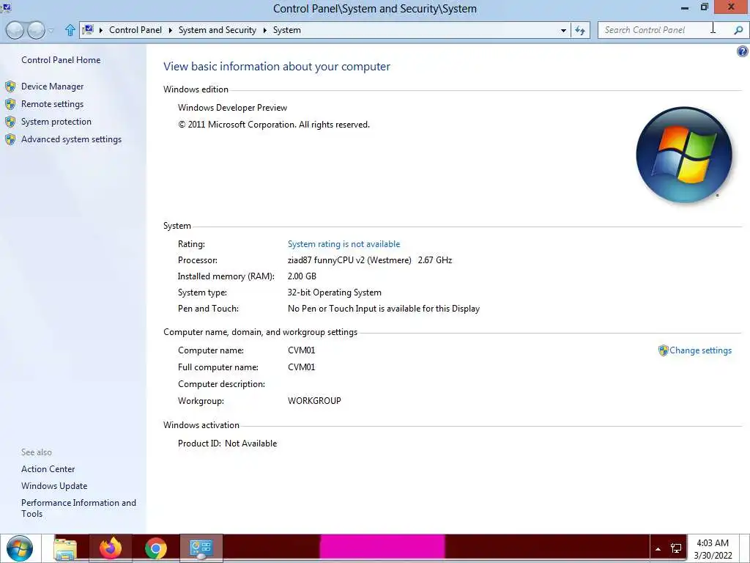Image resolution: width=750 pixels, height=563 pixels.
Task: Expand arrow after System and Security breadcrumb
Action: (x=264, y=30)
